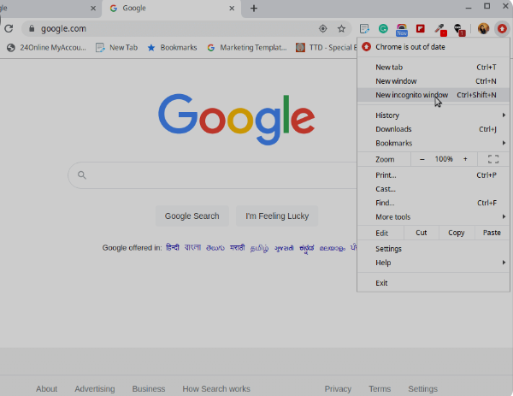Open the New Tab bookmark
This screenshot has width=513, height=396.
pyautogui.click(x=117, y=48)
